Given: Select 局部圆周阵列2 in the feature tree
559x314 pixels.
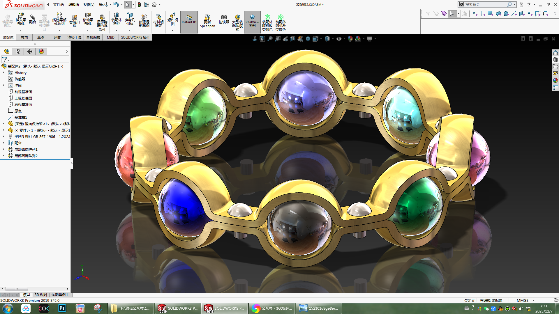Looking at the screenshot, I should (26, 156).
